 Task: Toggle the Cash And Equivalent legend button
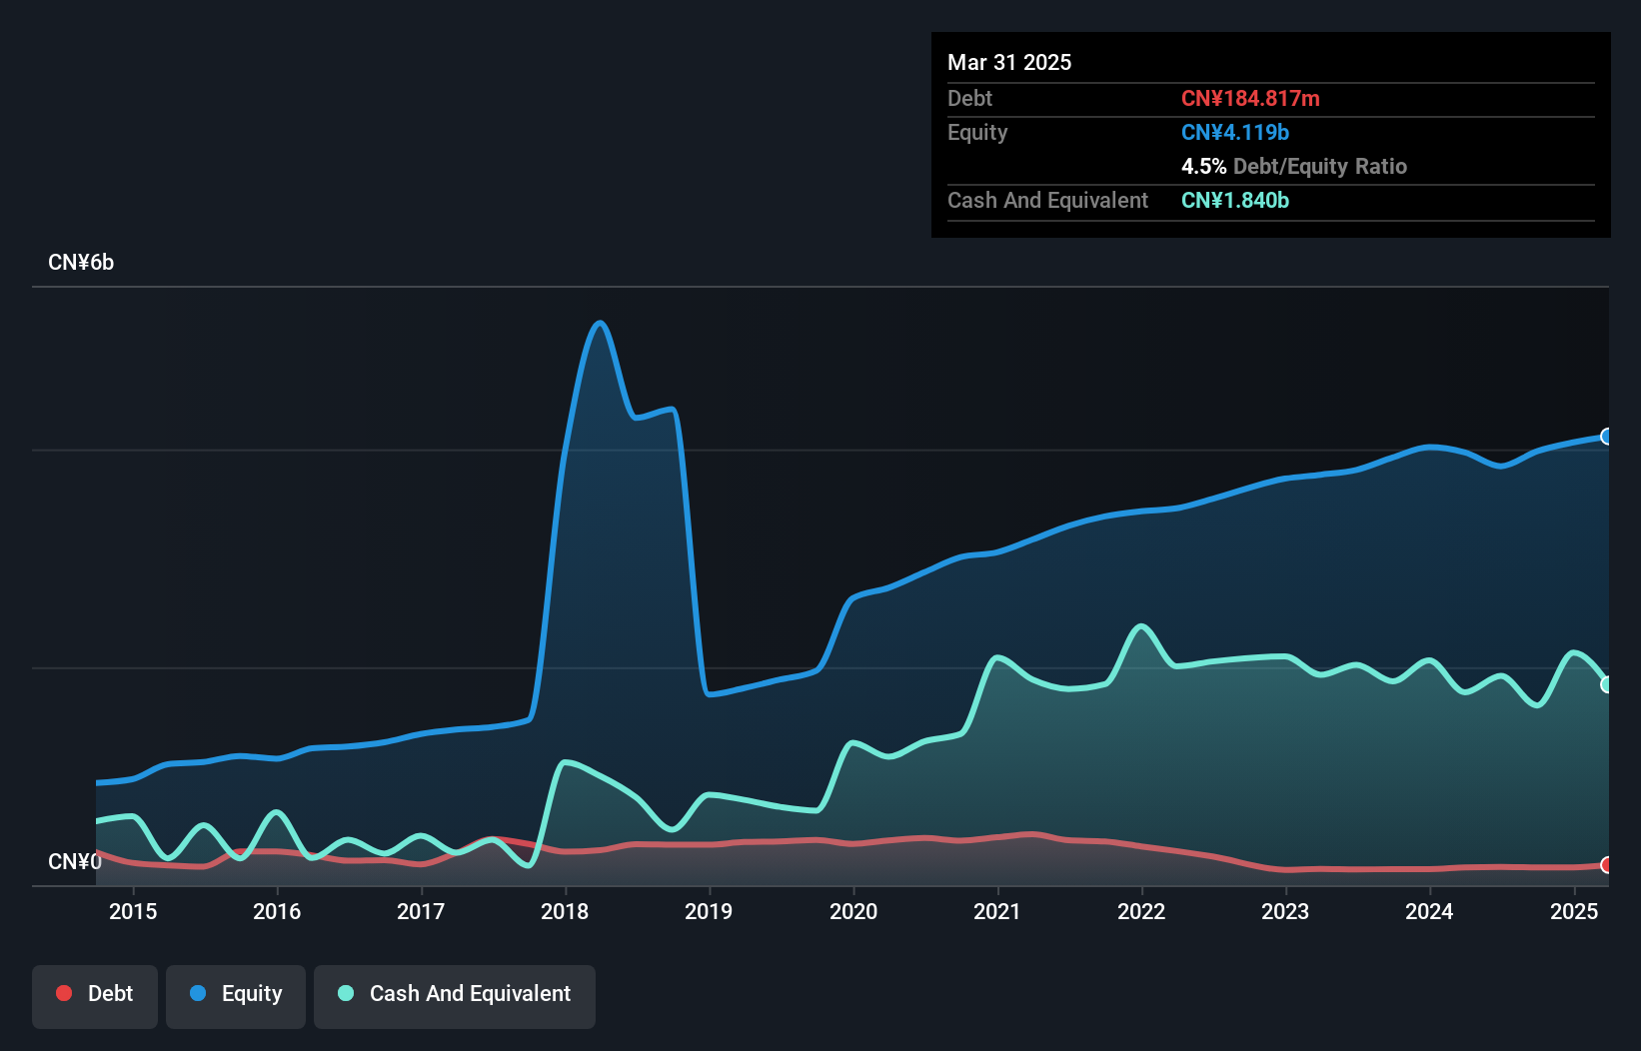(455, 996)
